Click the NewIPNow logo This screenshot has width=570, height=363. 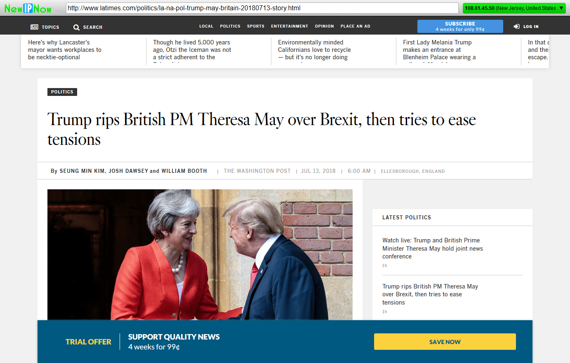tap(32, 8)
